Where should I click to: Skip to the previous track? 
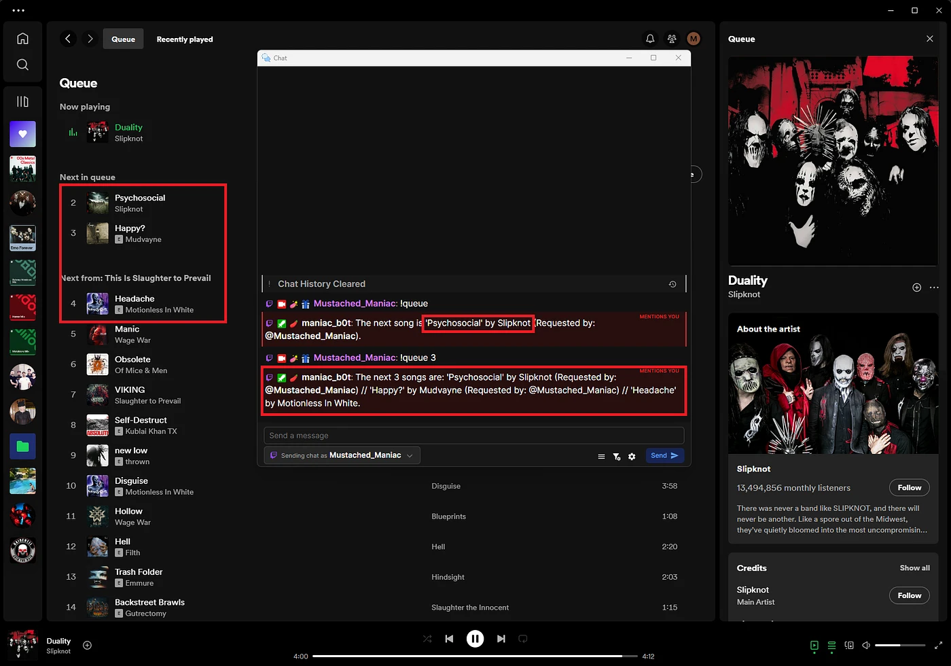click(449, 639)
